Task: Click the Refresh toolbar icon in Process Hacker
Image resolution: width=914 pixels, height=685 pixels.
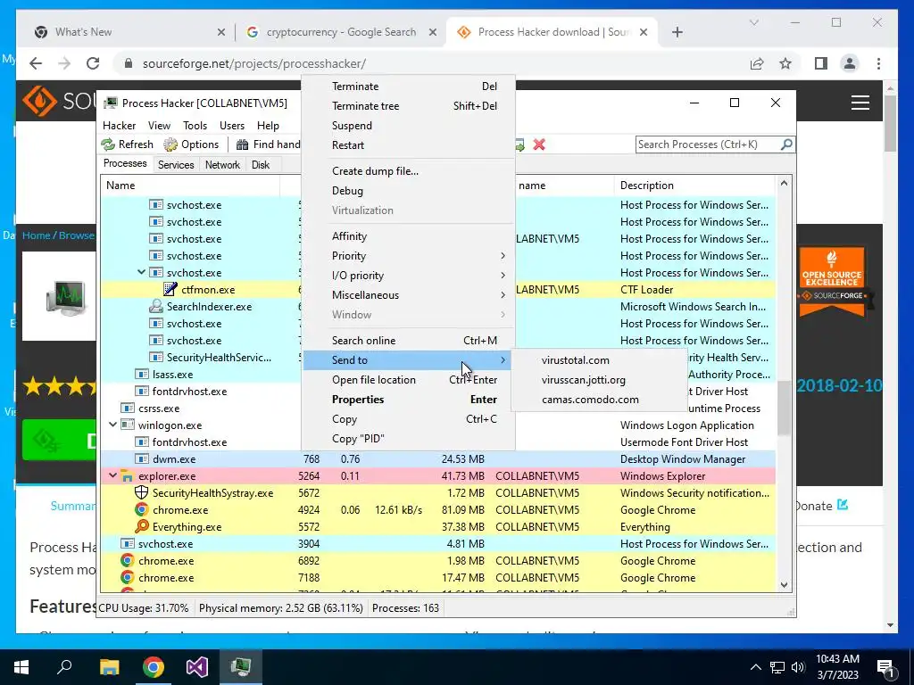Action: pos(108,144)
